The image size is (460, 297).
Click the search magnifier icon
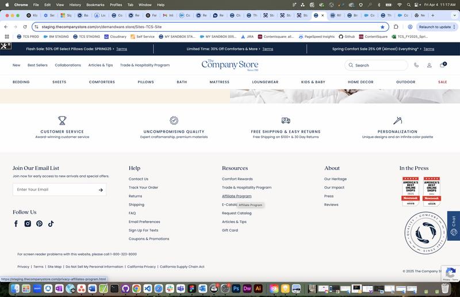click(x=351, y=65)
